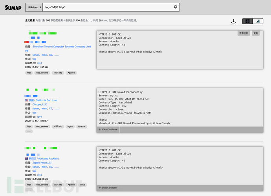271x196 pixels.
Task: Click California San Jose location link
Action: [x=46, y=100]
